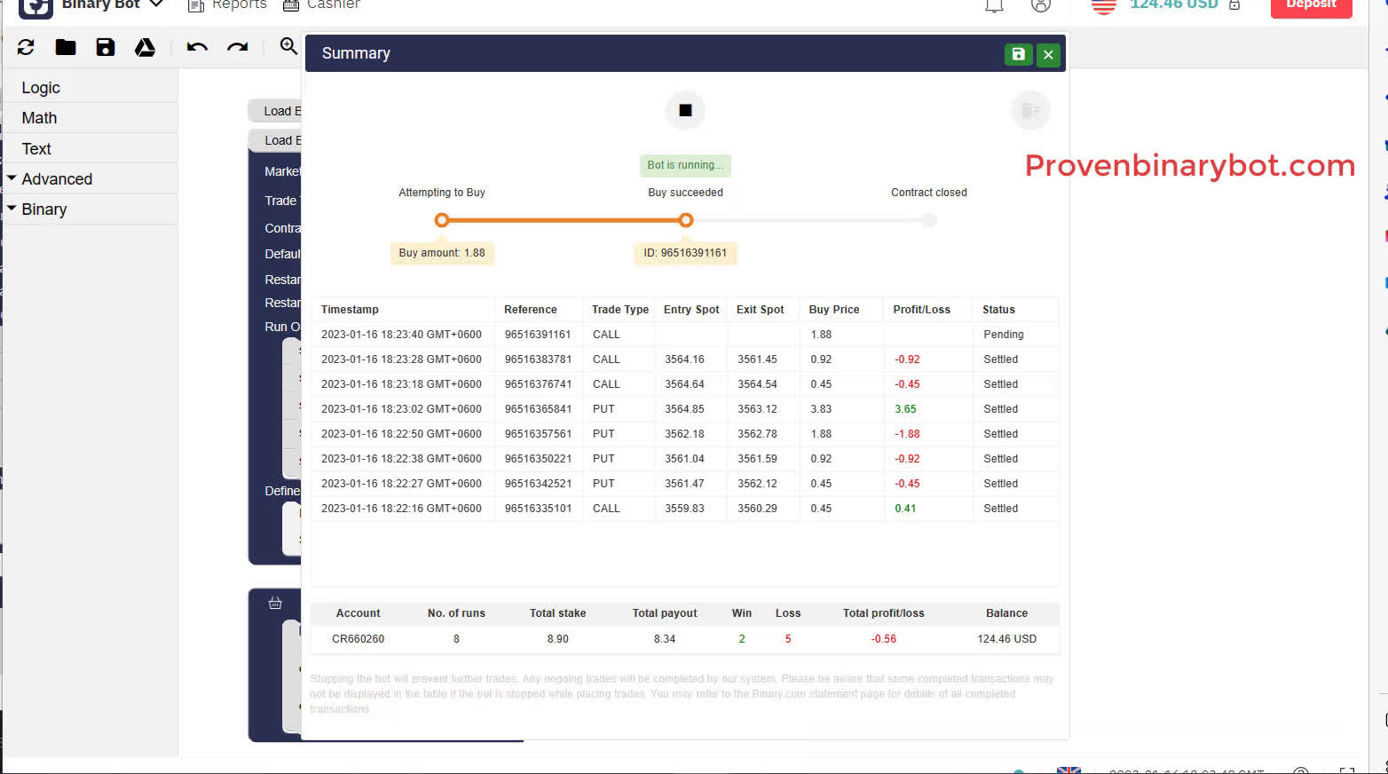The height and width of the screenshot is (774, 1388).
Task: Click the zoom magnifier icon
Action: 288,46
